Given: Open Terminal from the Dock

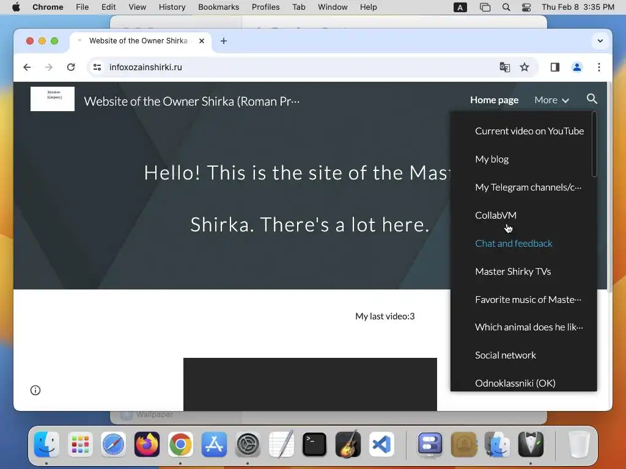Looking at the screenshot, I should [315, 444].
